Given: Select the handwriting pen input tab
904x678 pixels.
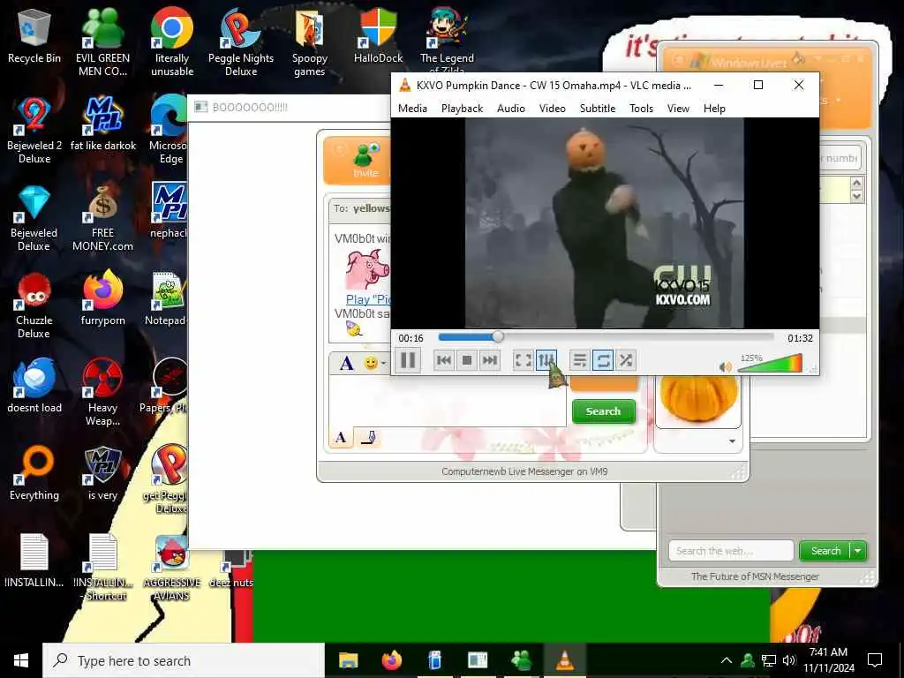Looking at the screenshot, I should pyautogui.click(x=368, y=438).
